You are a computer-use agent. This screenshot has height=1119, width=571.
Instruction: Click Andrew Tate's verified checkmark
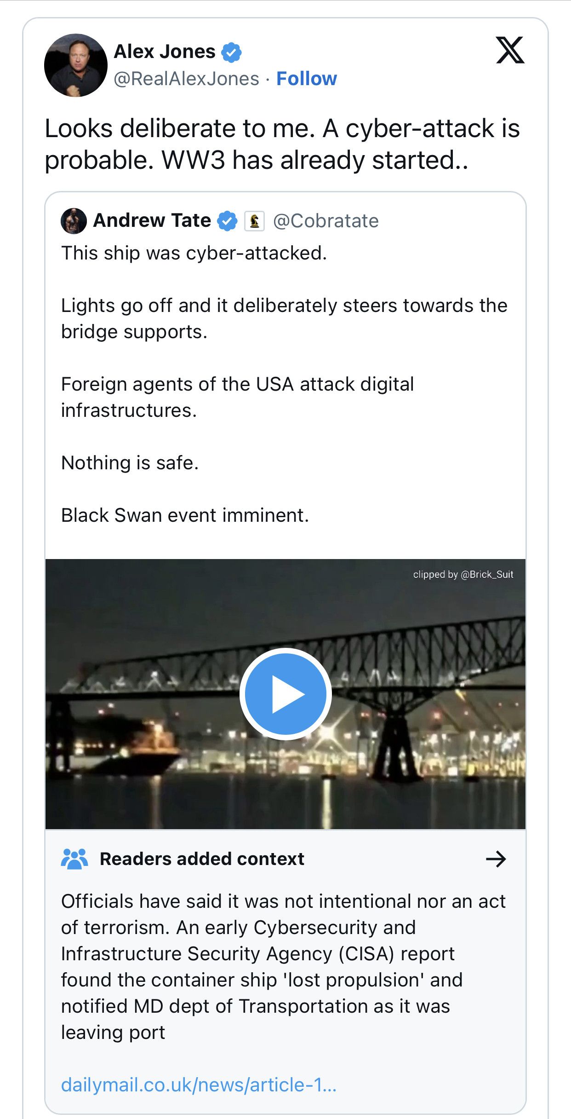[x=227, y=221]
